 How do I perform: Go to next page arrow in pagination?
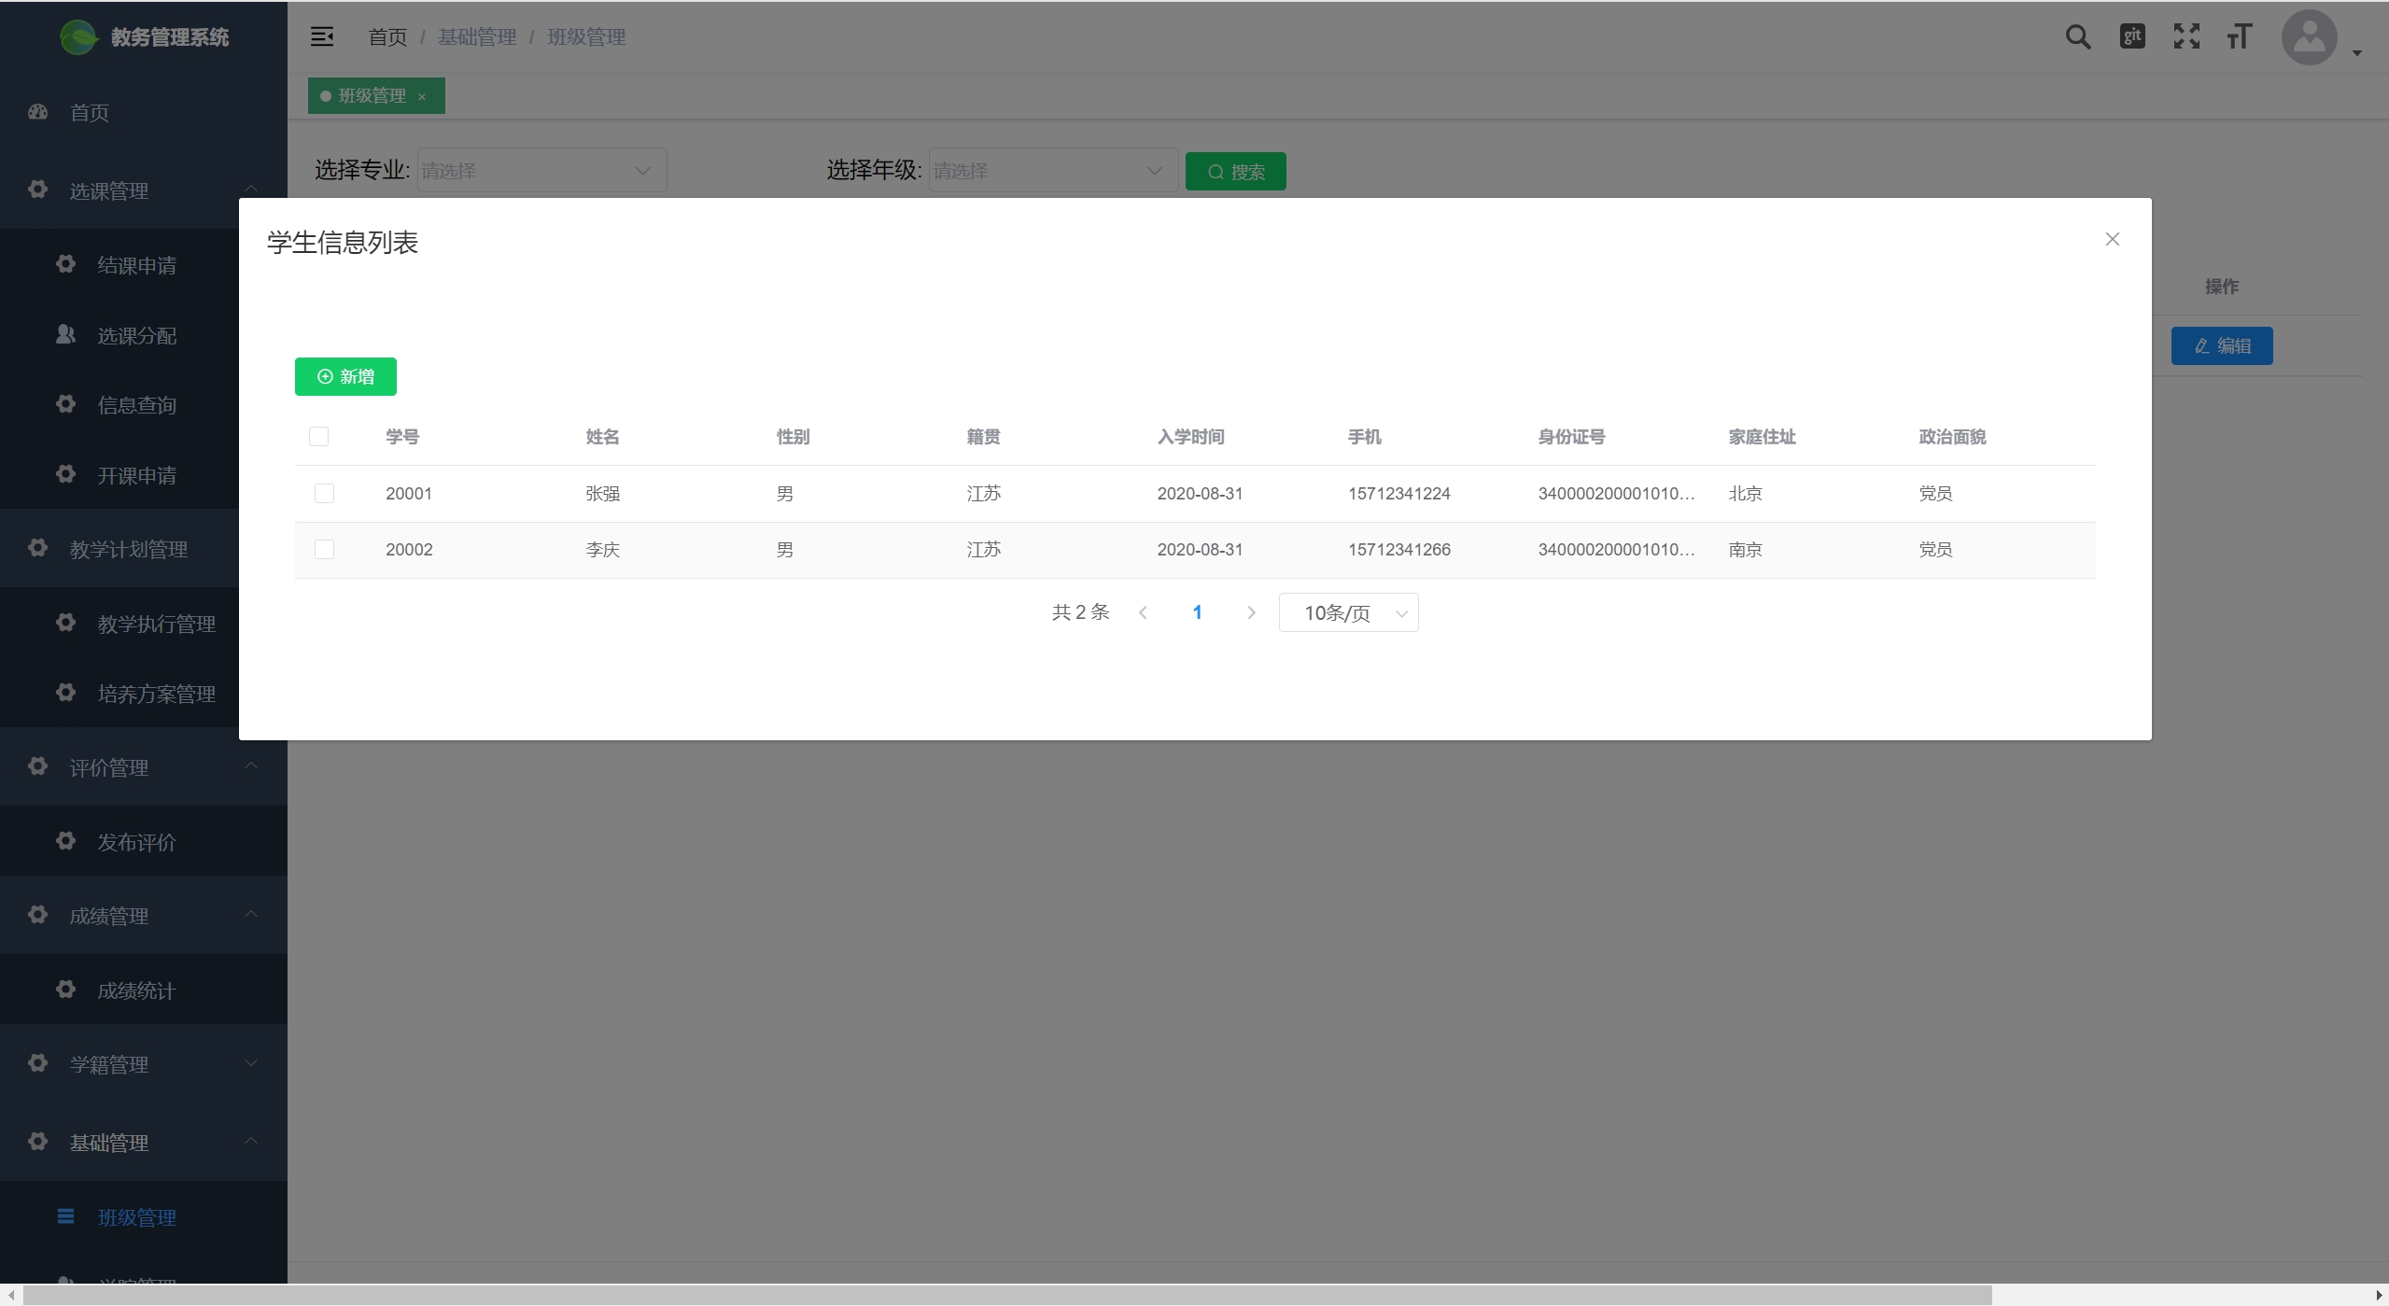click(x=1251, y=612)
